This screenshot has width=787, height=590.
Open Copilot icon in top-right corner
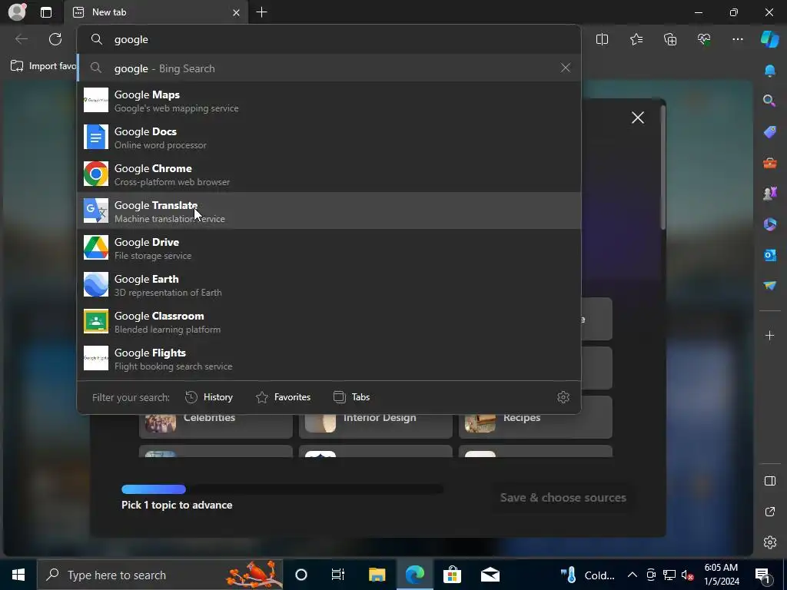click(x=769, y=39)
